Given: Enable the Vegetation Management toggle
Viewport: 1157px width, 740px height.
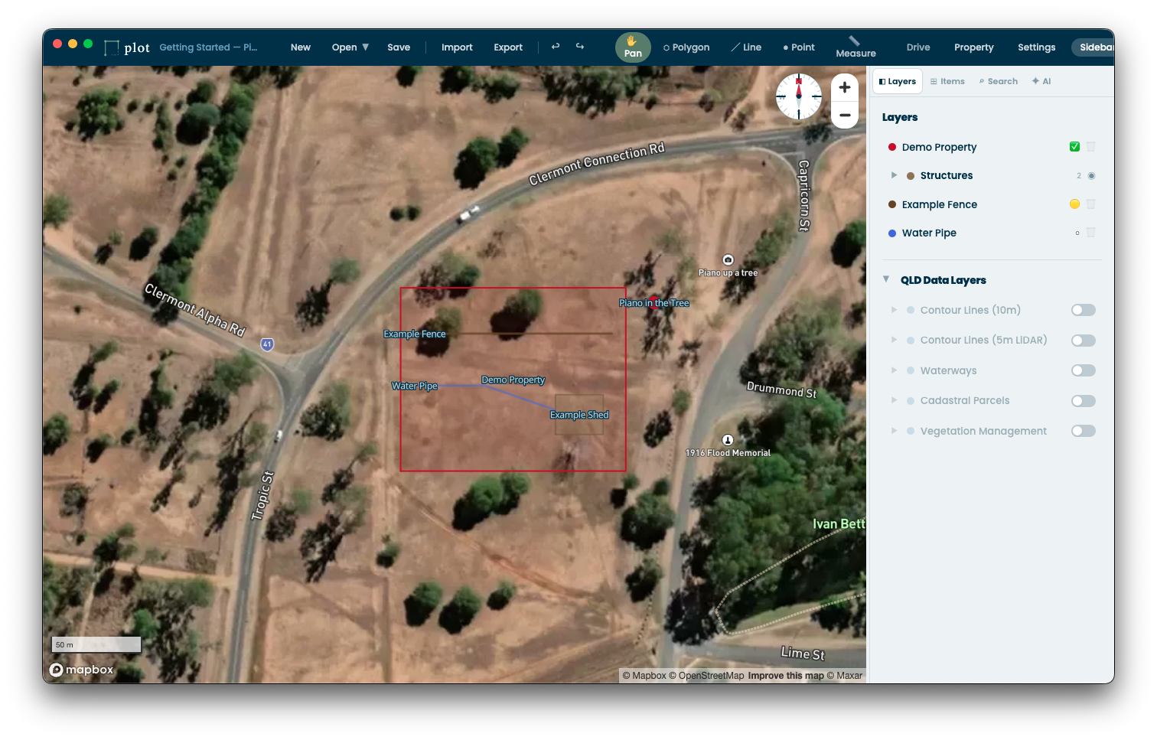Looking at the screenshot, I should 1083,430.
